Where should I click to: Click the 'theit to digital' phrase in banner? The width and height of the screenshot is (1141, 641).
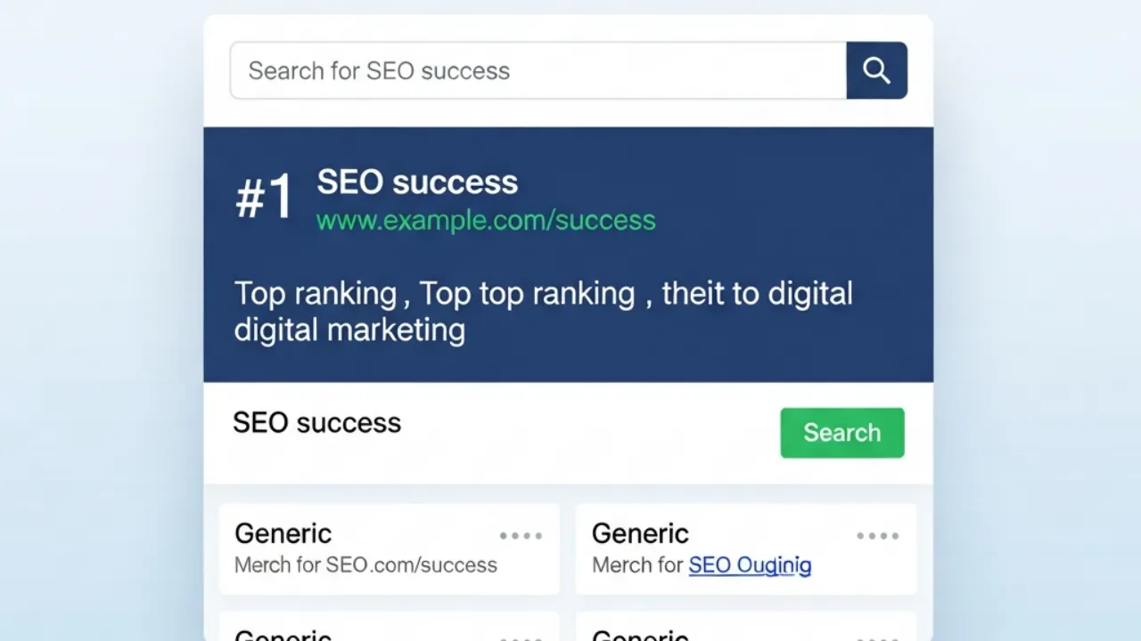(758, 293)
